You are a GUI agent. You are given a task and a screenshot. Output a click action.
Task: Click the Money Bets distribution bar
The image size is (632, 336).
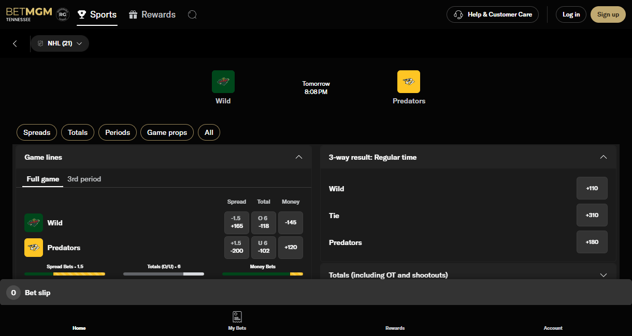(263, 274)
